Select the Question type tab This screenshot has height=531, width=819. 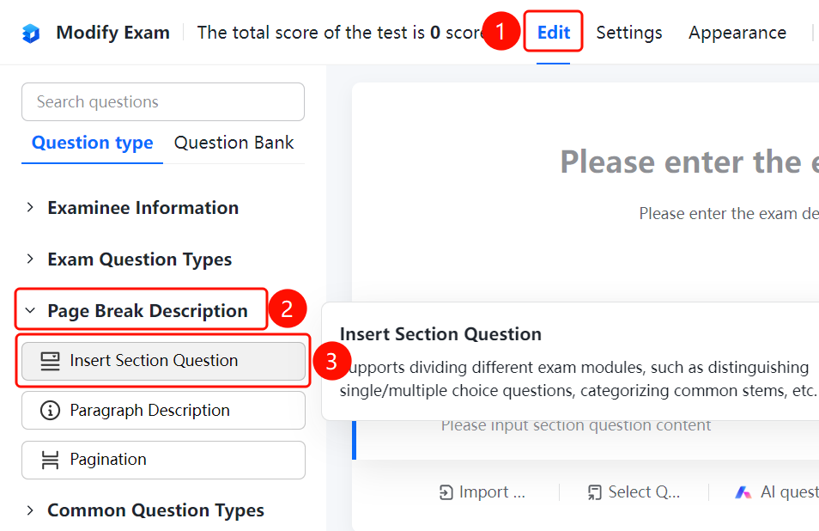(x=93, y=143)
